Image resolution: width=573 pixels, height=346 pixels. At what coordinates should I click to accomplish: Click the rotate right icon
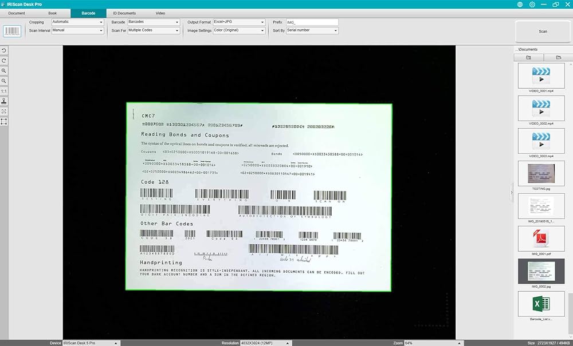tap(4, 61)
